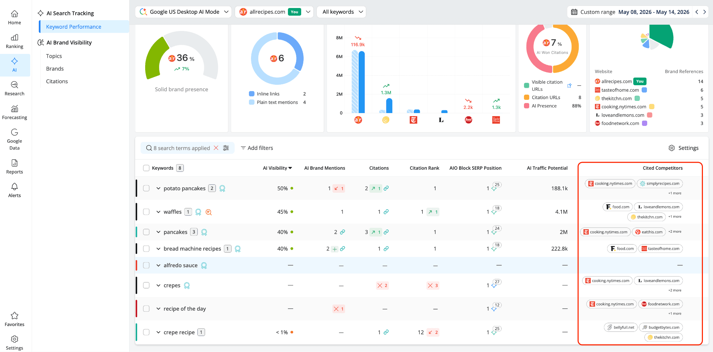
Task: Open the sidebar Settings gear
Action: coord(14,339)
